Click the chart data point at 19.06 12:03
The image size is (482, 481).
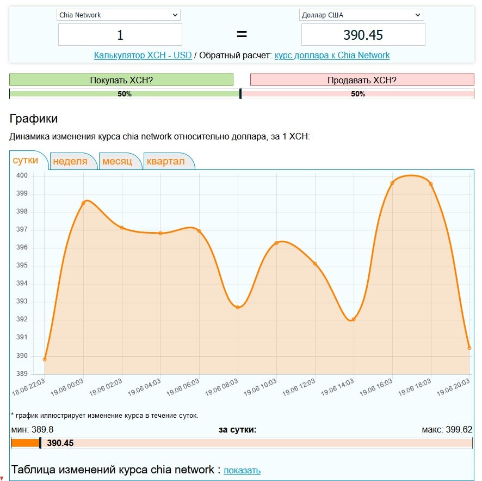coord(315,264)
